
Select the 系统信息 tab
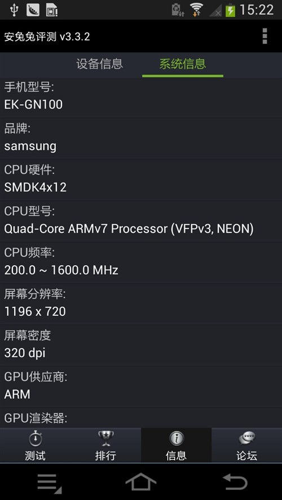pos(183,64)
